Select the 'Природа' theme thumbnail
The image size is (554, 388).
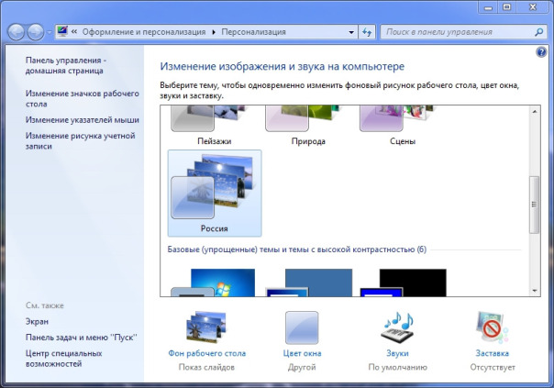[x=308, y=126]
